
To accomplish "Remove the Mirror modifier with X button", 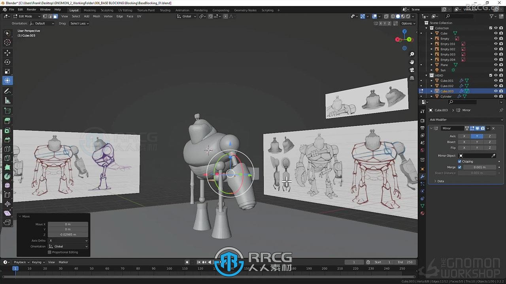I will (493, 128).
